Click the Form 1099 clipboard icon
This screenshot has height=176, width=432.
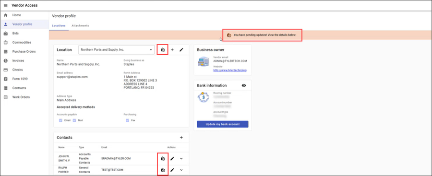click(x=5, y=79)
